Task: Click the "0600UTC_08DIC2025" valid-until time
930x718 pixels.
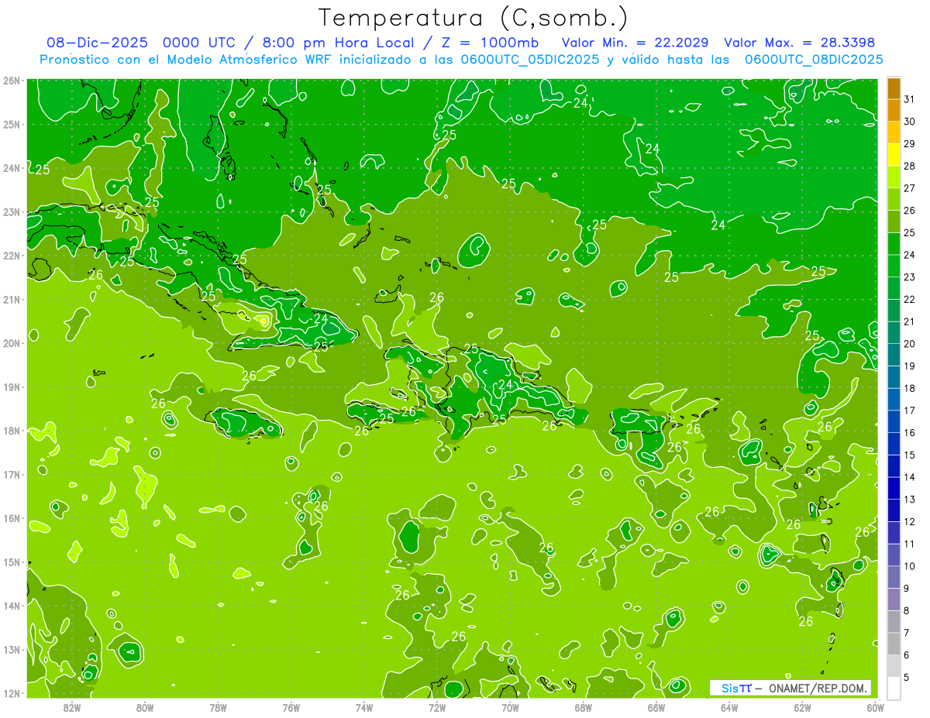Action: [x=813, y=60]
